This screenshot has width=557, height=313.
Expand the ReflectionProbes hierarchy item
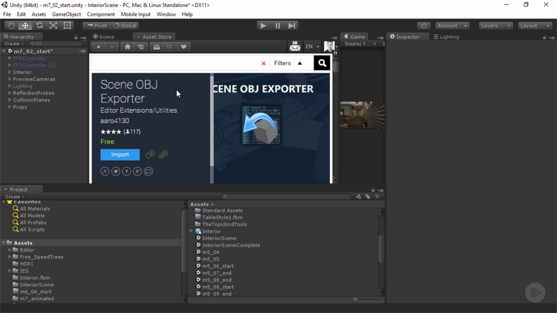[x=10, y=93]
